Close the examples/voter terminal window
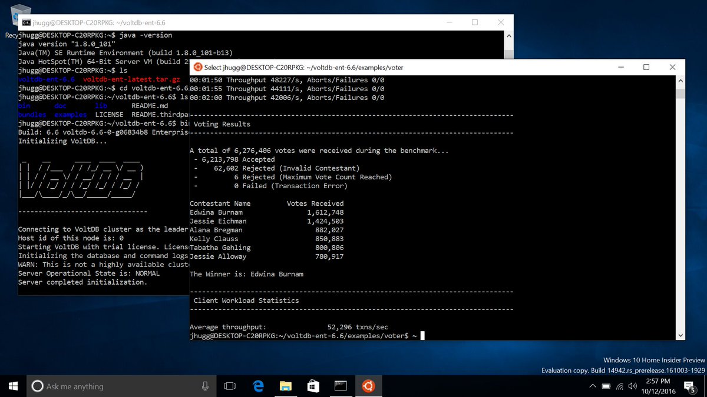This screenshot has height=397, width=707. tap(673, 67)
